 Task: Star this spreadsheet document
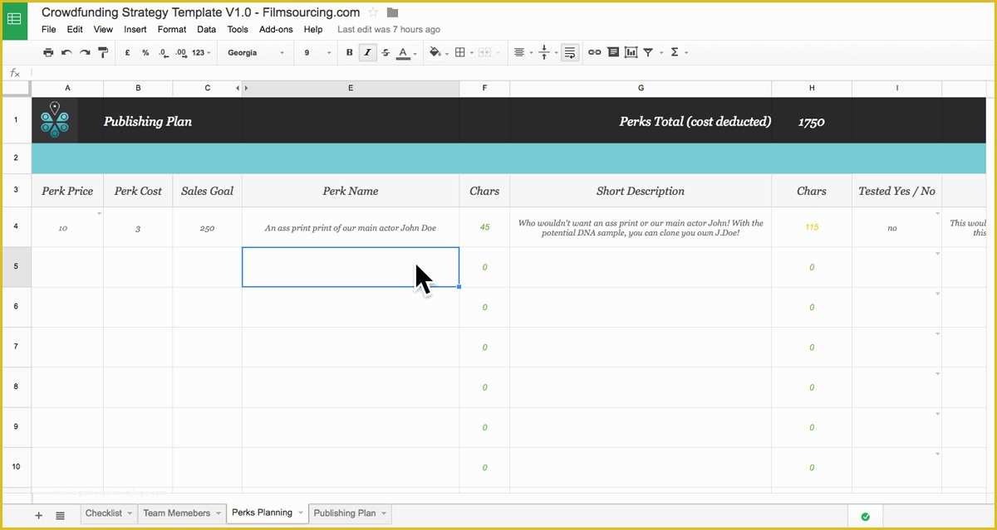tap(373, 12)
